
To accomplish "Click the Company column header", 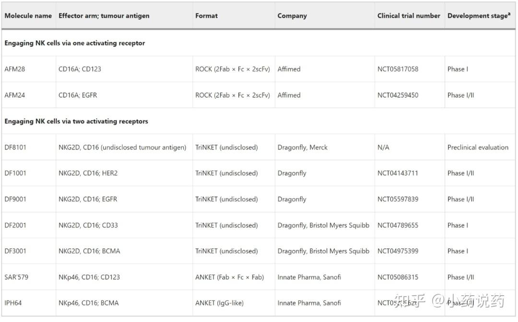I will pos(292,16).
